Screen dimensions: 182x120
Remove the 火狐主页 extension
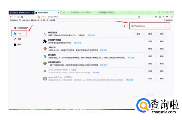(162, 49)
